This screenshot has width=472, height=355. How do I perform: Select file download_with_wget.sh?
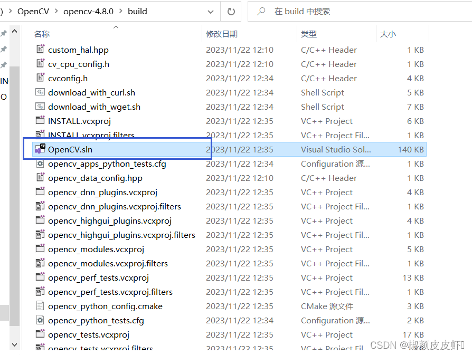coord(94,107)
